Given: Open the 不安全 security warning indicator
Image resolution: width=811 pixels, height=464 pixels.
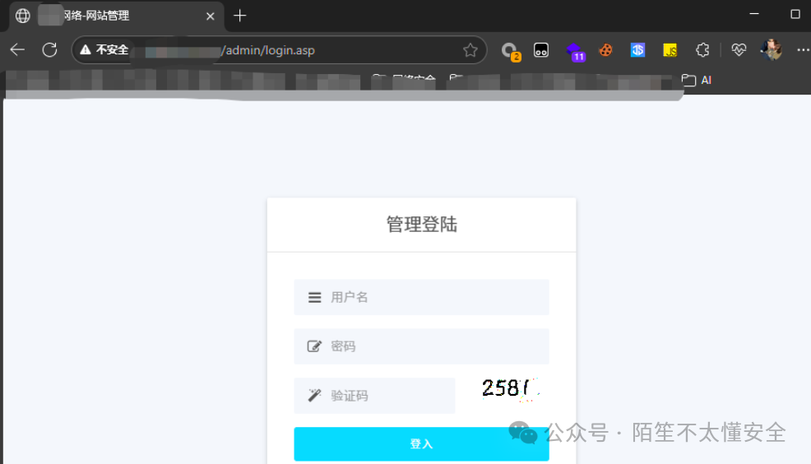Looking at the screenshot, I should [104, 49].
